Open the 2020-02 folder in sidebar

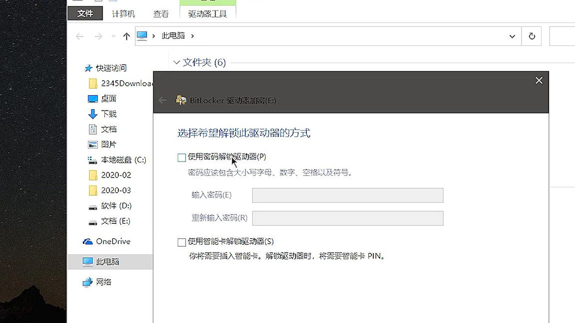(x=116, y=175)
